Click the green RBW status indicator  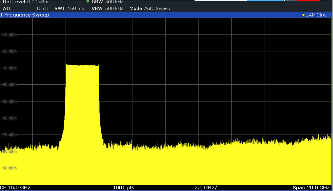point(87,2)
